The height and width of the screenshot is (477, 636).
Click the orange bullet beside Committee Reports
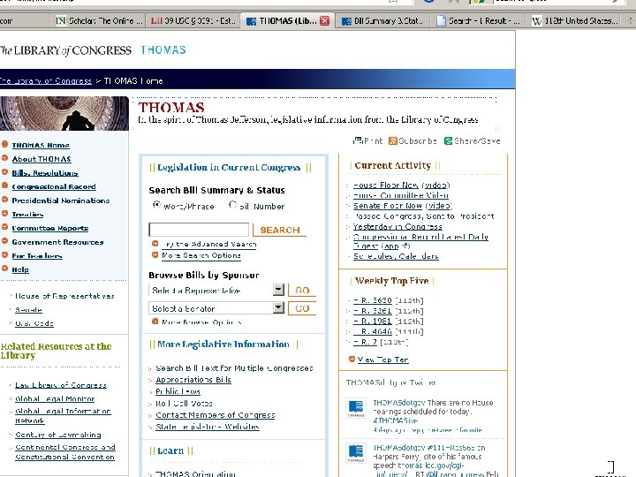pos(5,227)
